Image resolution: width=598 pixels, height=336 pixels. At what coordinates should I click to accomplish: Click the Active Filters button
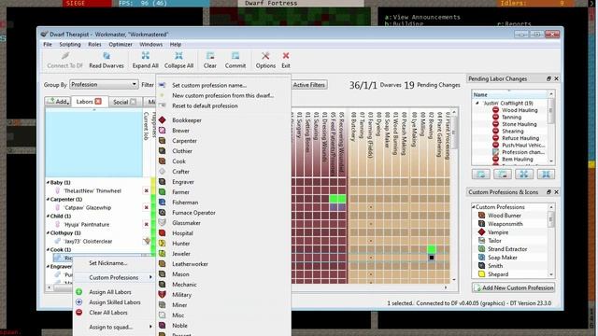(x=309, y=85)
